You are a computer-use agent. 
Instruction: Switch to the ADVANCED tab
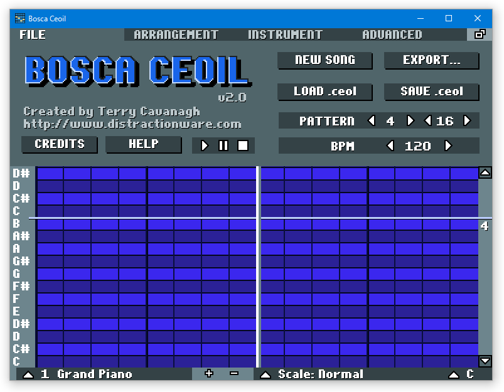tap(392, 34)
